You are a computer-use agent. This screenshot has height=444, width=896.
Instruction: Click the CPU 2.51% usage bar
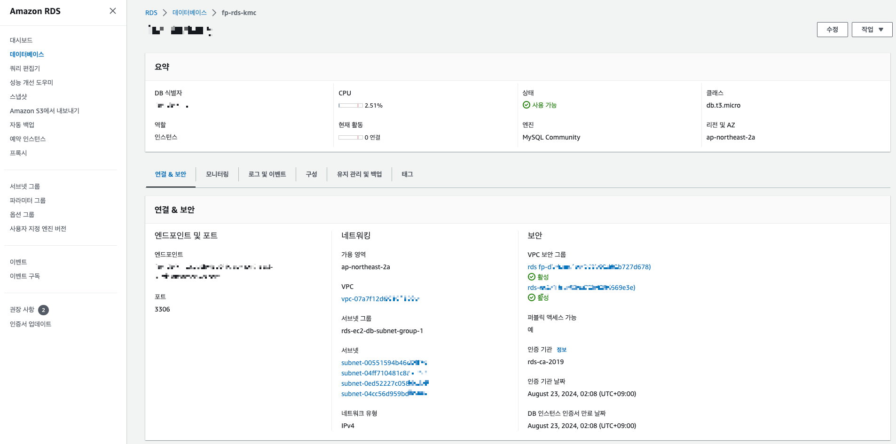click(351, 106)
